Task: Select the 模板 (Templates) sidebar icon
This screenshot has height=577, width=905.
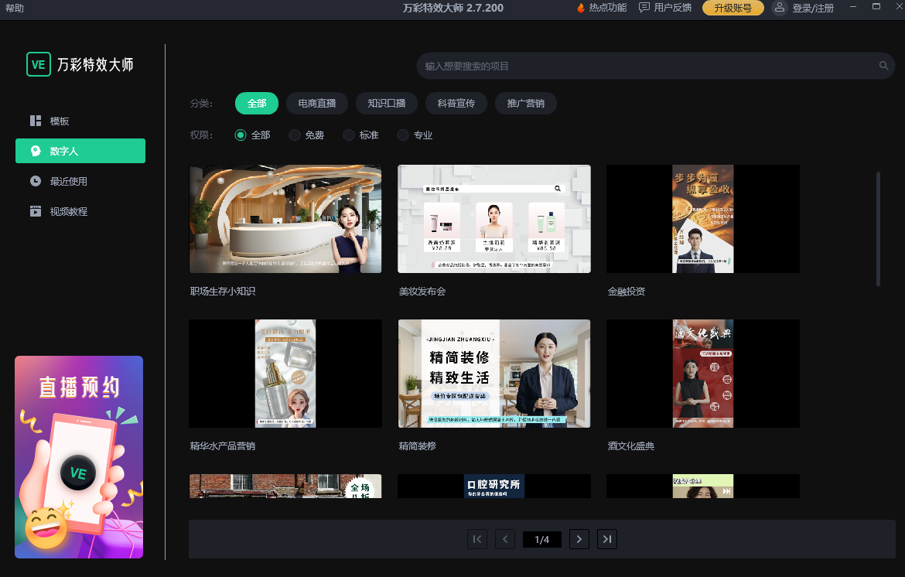Action: click(x=34, y=121)
